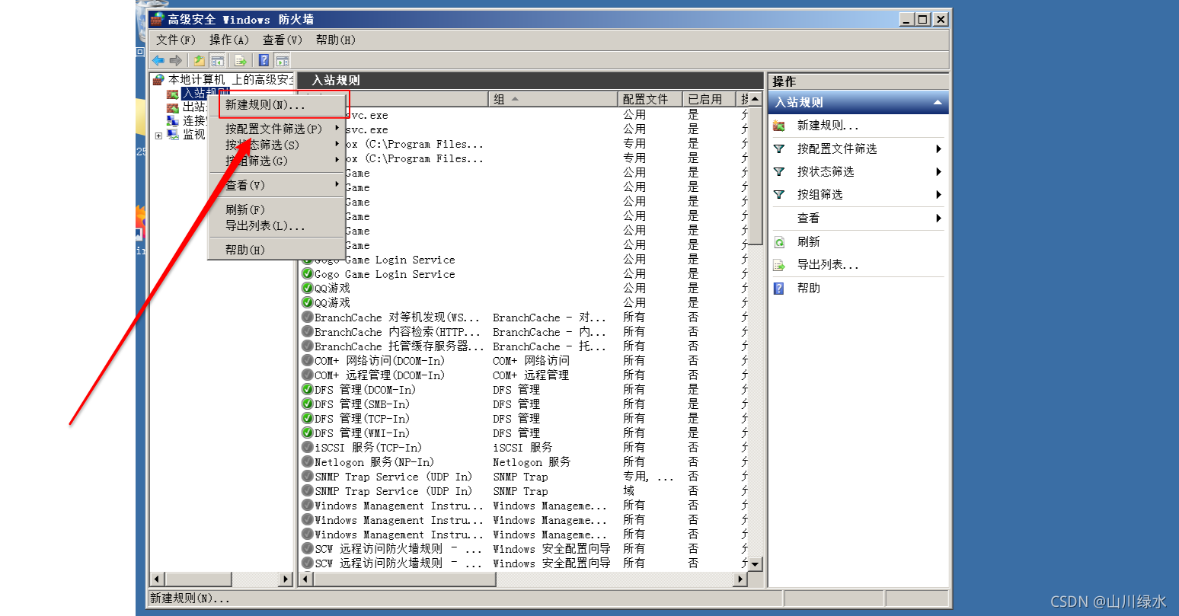Select 新建规则(N)... from the context menu
The width and height of the screenshot is (1179, 616).
265,105
